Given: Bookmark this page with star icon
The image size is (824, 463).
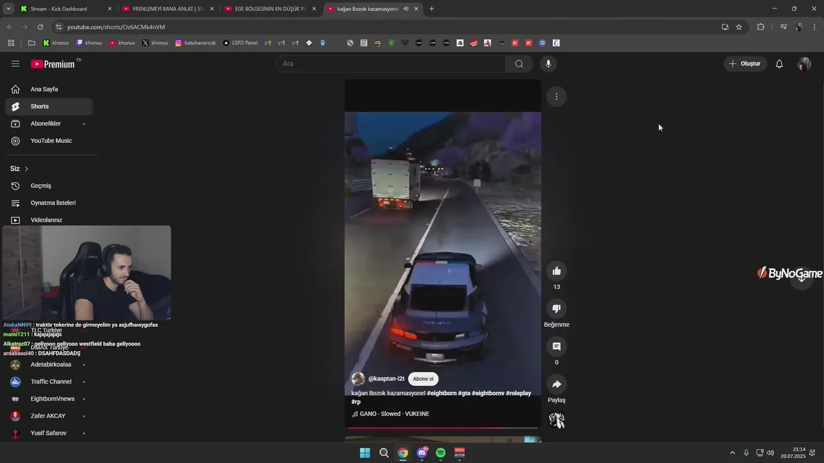Looking at the screenshot, I should coord(739,27).
